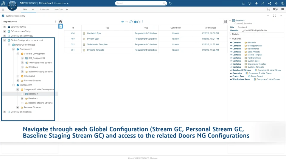Click the 01 Requirements out link
Image resolution: width=286 pixels, height=161 pixels.
click(255, 46)
